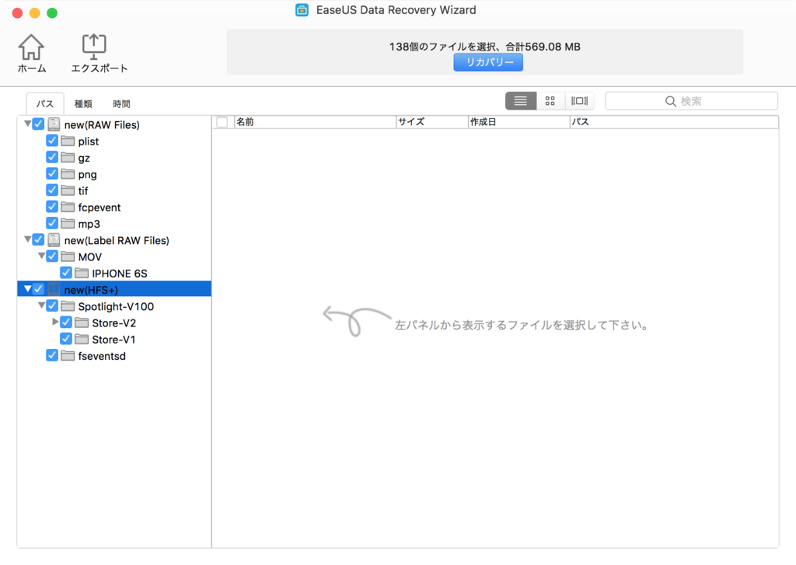Viewport: 796px width, 565px height.
Task: Uncheck the mp3 folder checkbox
Action: pos(52,223)
